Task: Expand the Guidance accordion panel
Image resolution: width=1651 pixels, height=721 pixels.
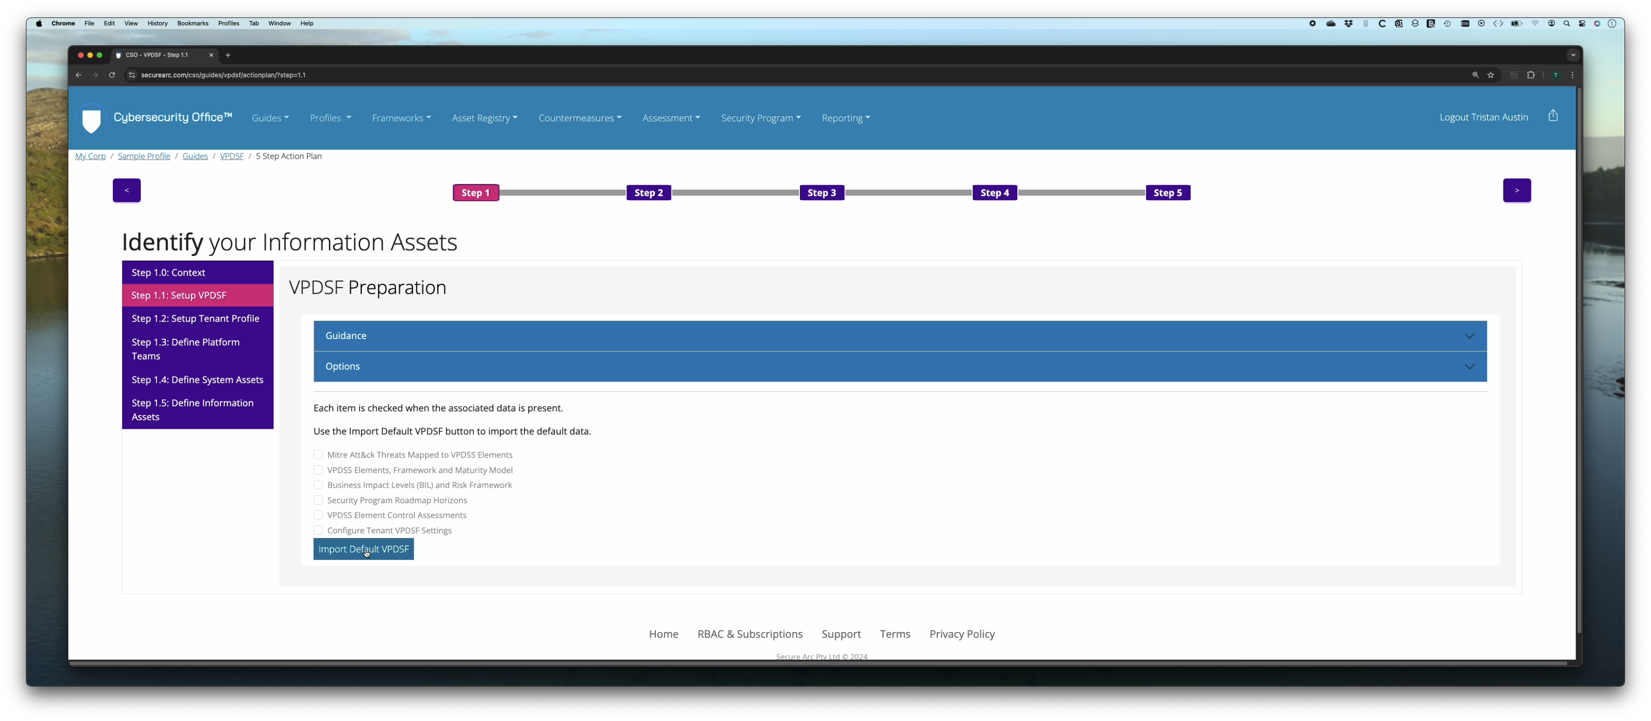Action: coord(900,336)
